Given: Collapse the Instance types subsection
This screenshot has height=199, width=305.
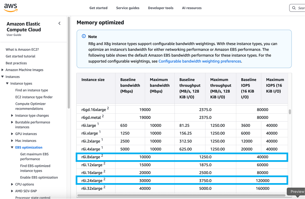Looking at the screenshot, I should (x=7, y=83).
